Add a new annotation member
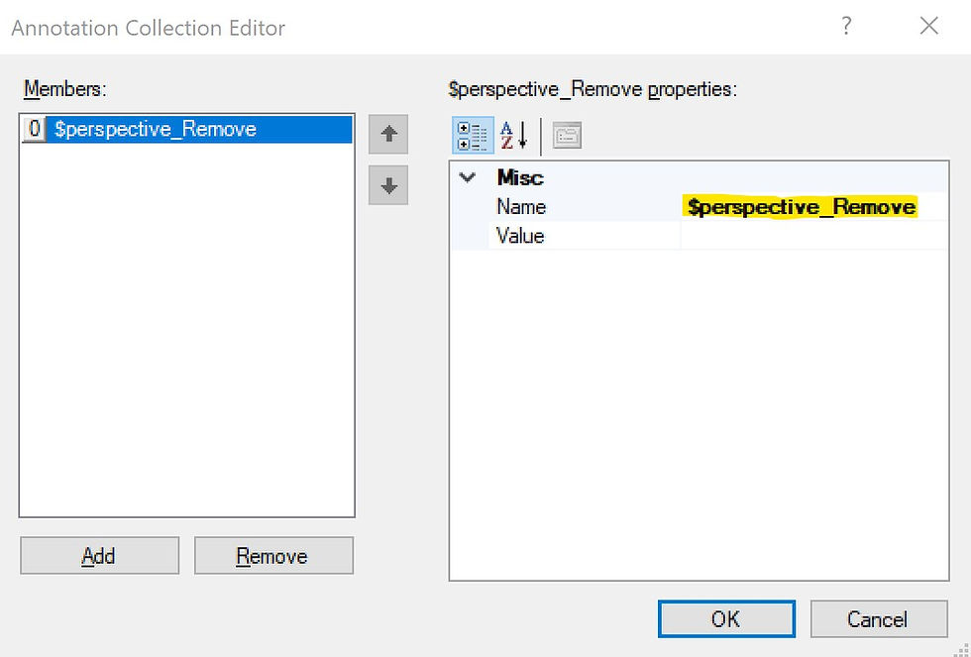 click(x=100, y=556)
